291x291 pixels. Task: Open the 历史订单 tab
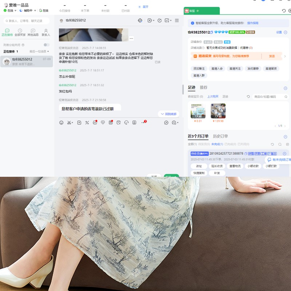pyautogui.click(x=220, y=136)
